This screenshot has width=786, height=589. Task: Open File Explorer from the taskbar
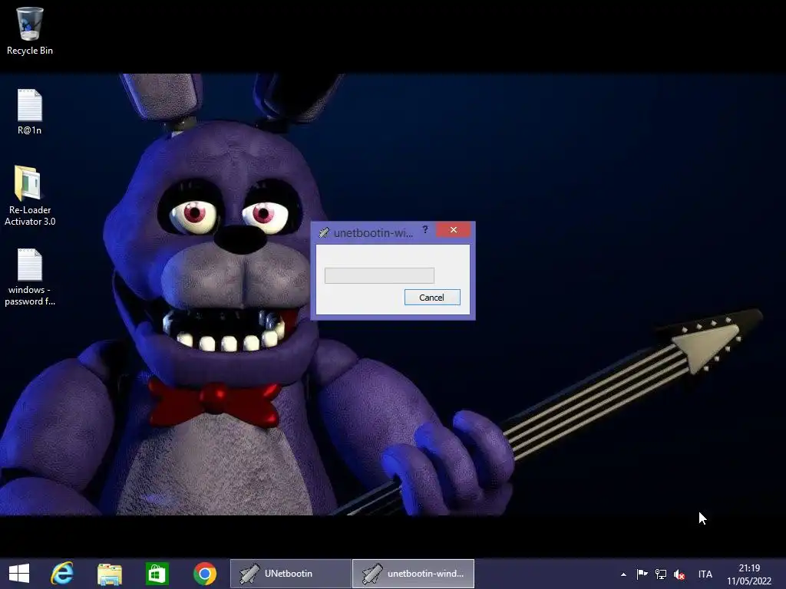click(x=109, y=574)
